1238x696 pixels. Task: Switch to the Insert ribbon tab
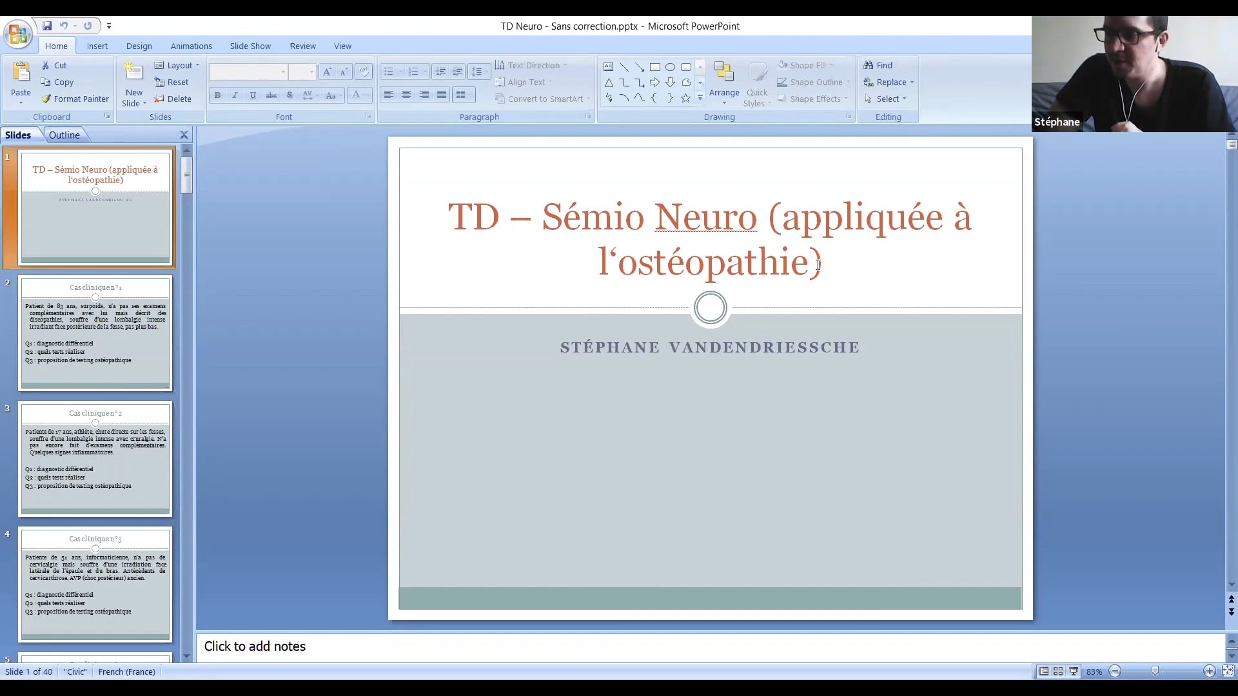(97, 45)
